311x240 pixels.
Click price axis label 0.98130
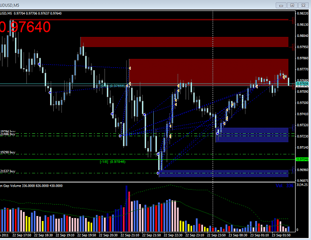point(303,24)
